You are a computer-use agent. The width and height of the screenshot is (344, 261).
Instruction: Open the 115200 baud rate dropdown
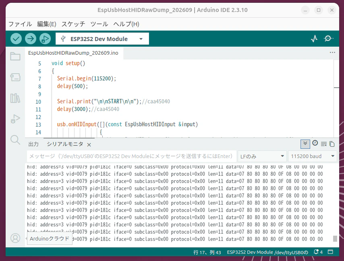coord(313,156)
